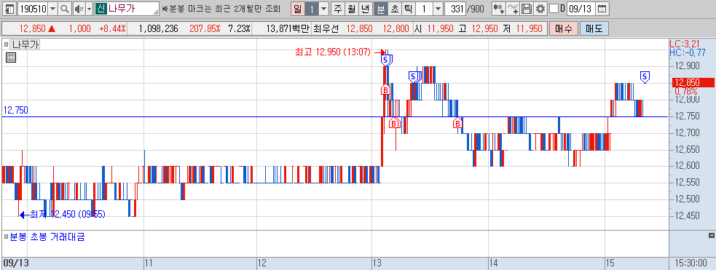Open the stock code history dropdown
716x270 pixels.
[53, 8]
